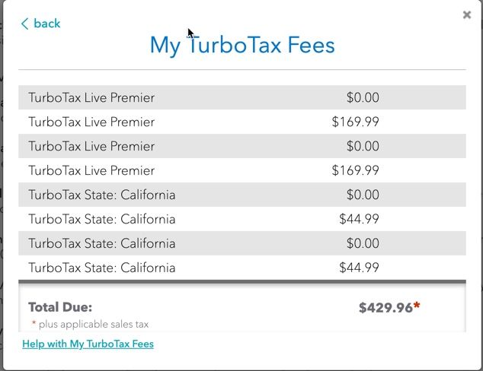Click the $0.00 in the topmost fee row
Image resolution: width=483 pixels, height=371 pixels.
(x=363, y=97)
